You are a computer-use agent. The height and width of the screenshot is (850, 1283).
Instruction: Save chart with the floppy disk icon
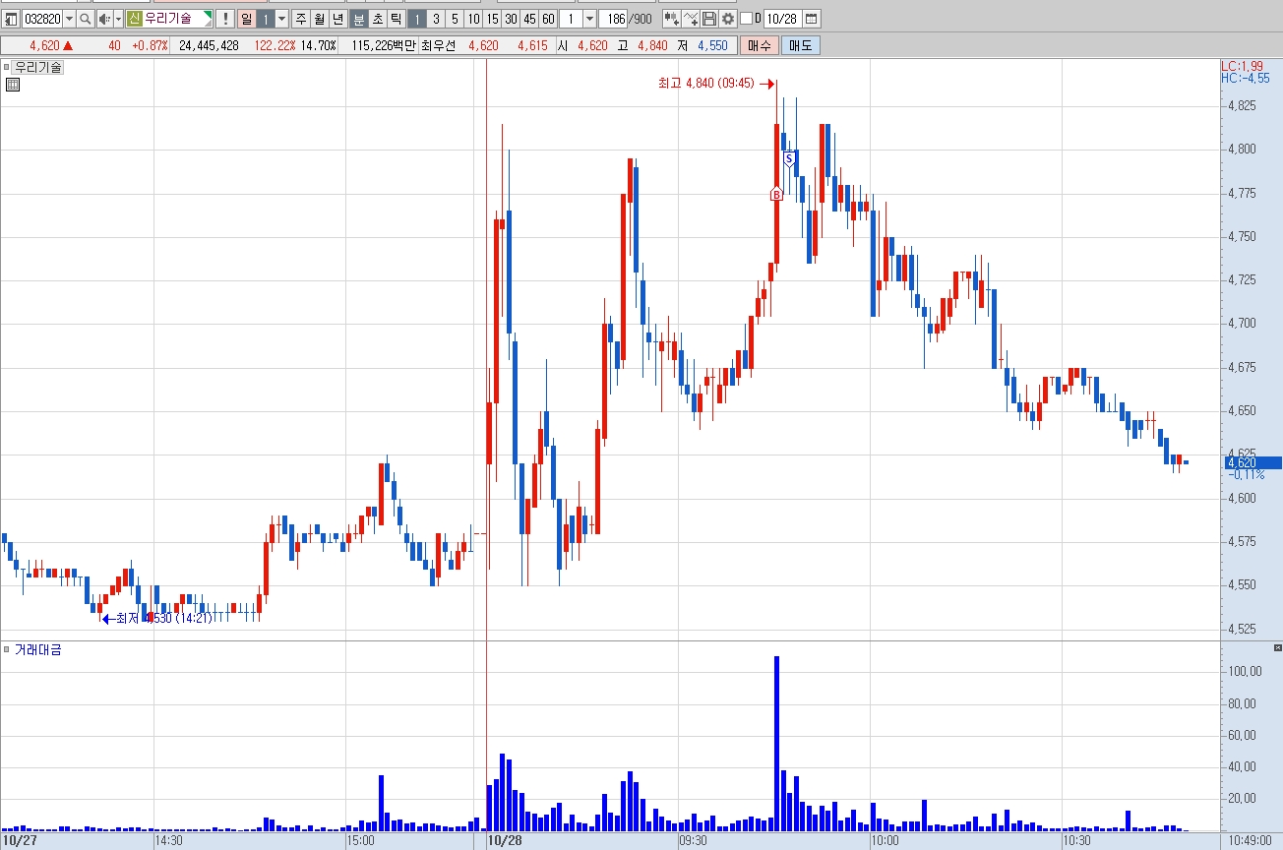[x=709, y=19]
